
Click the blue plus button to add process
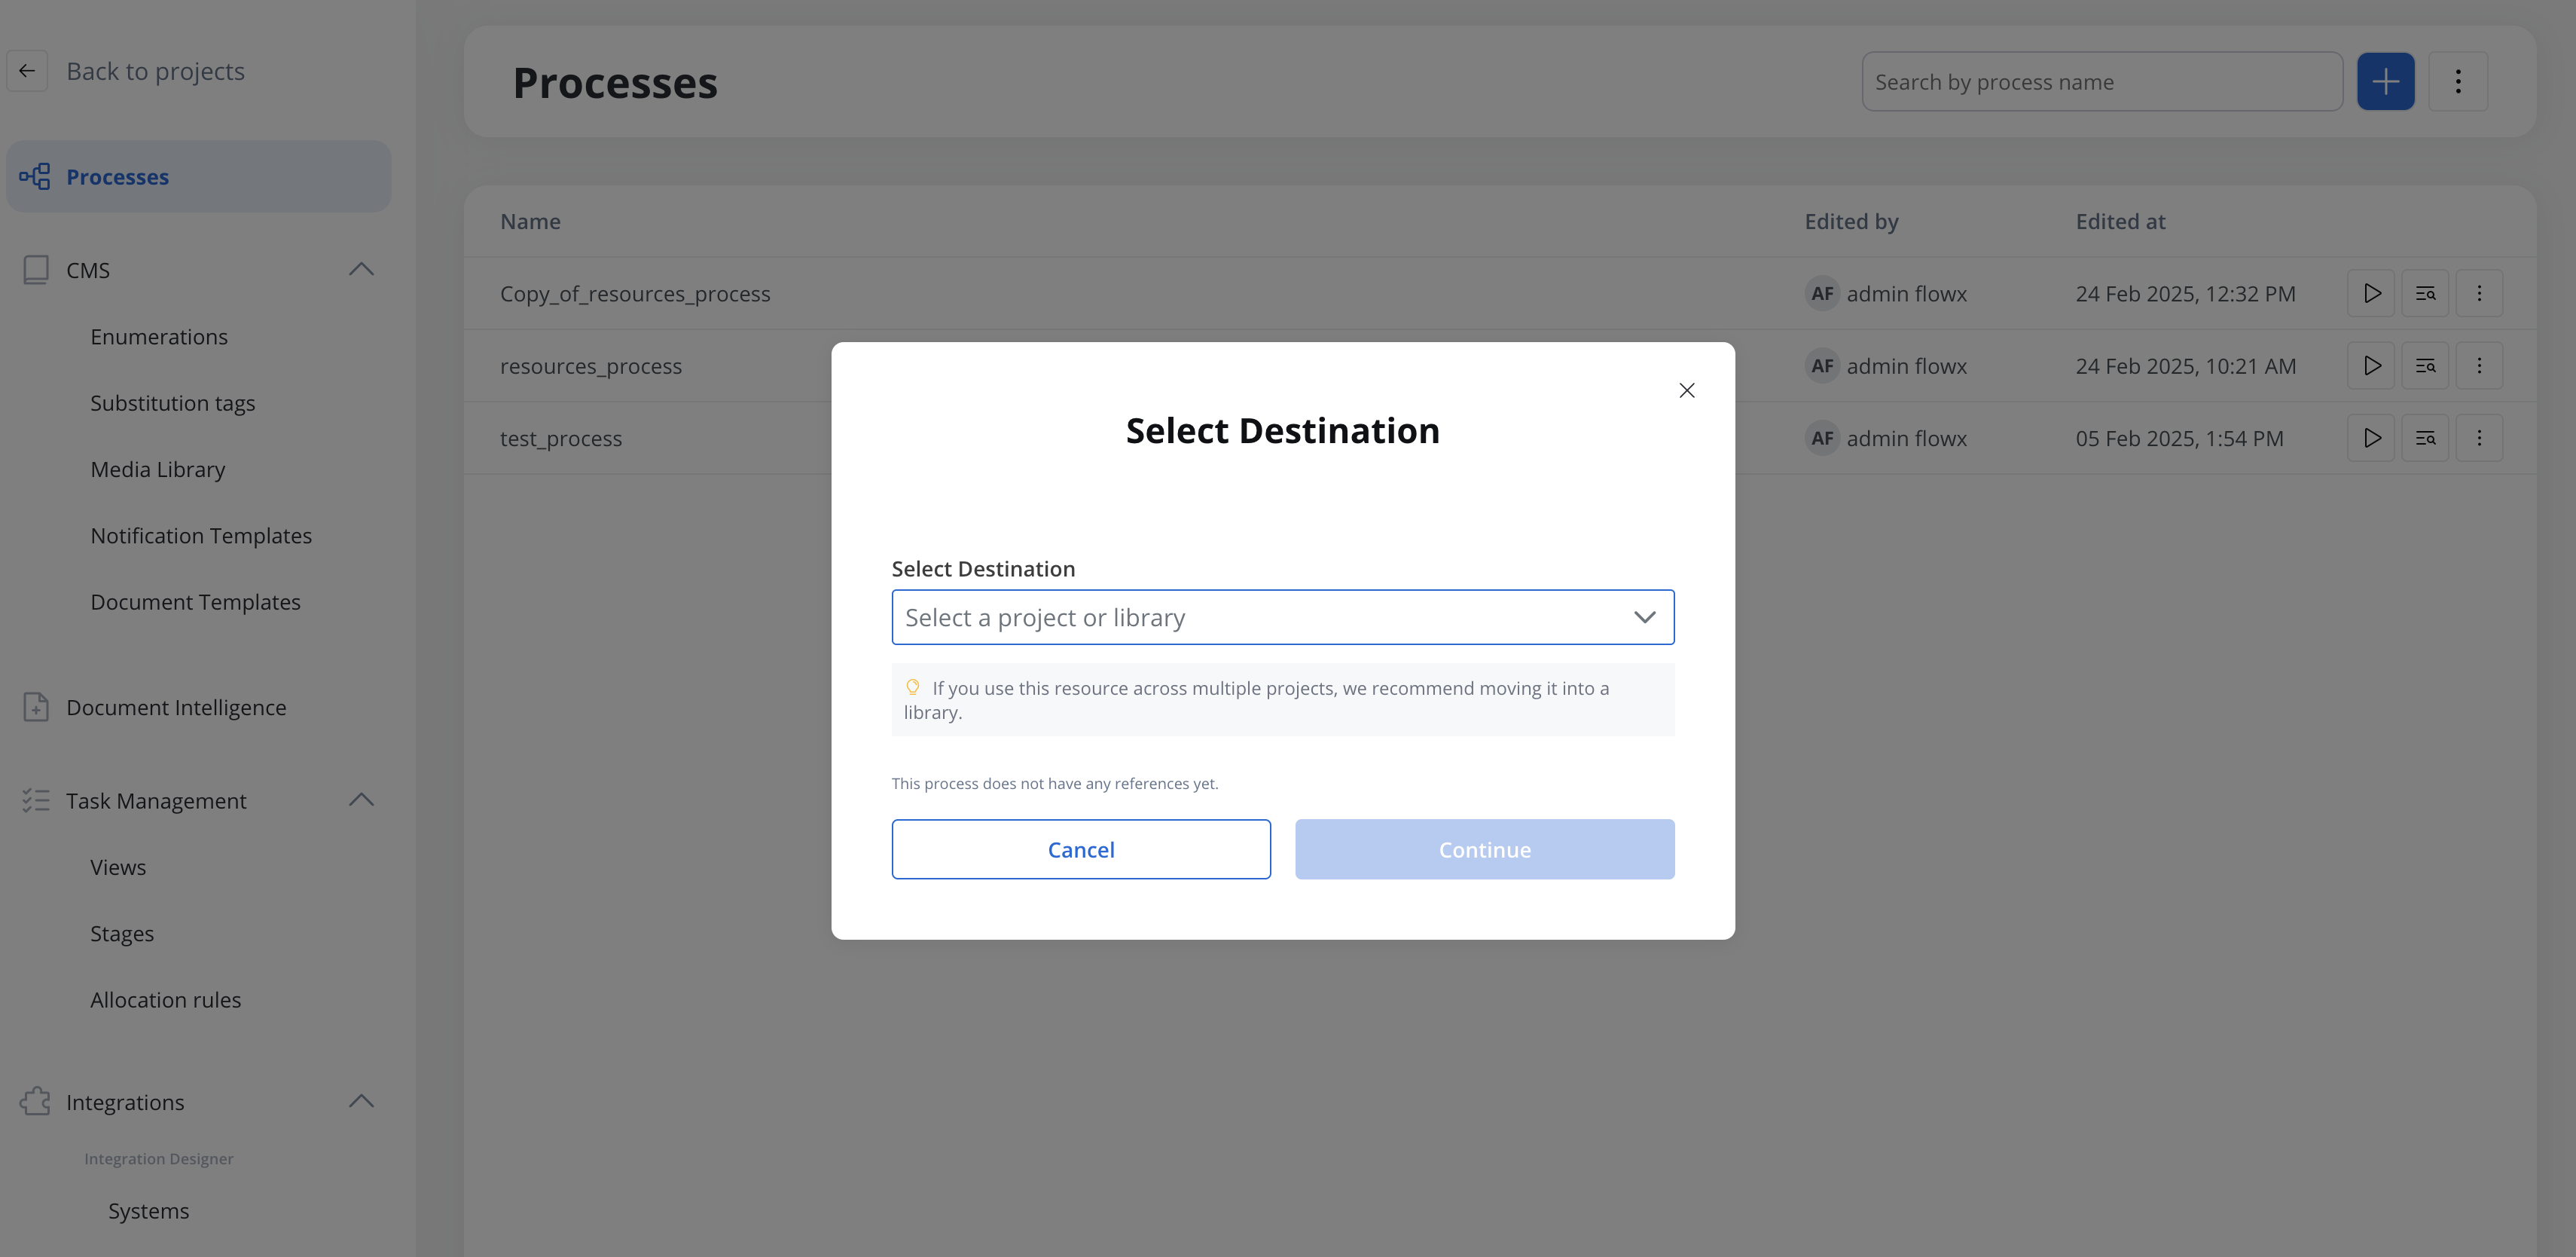coord(2386,81)
